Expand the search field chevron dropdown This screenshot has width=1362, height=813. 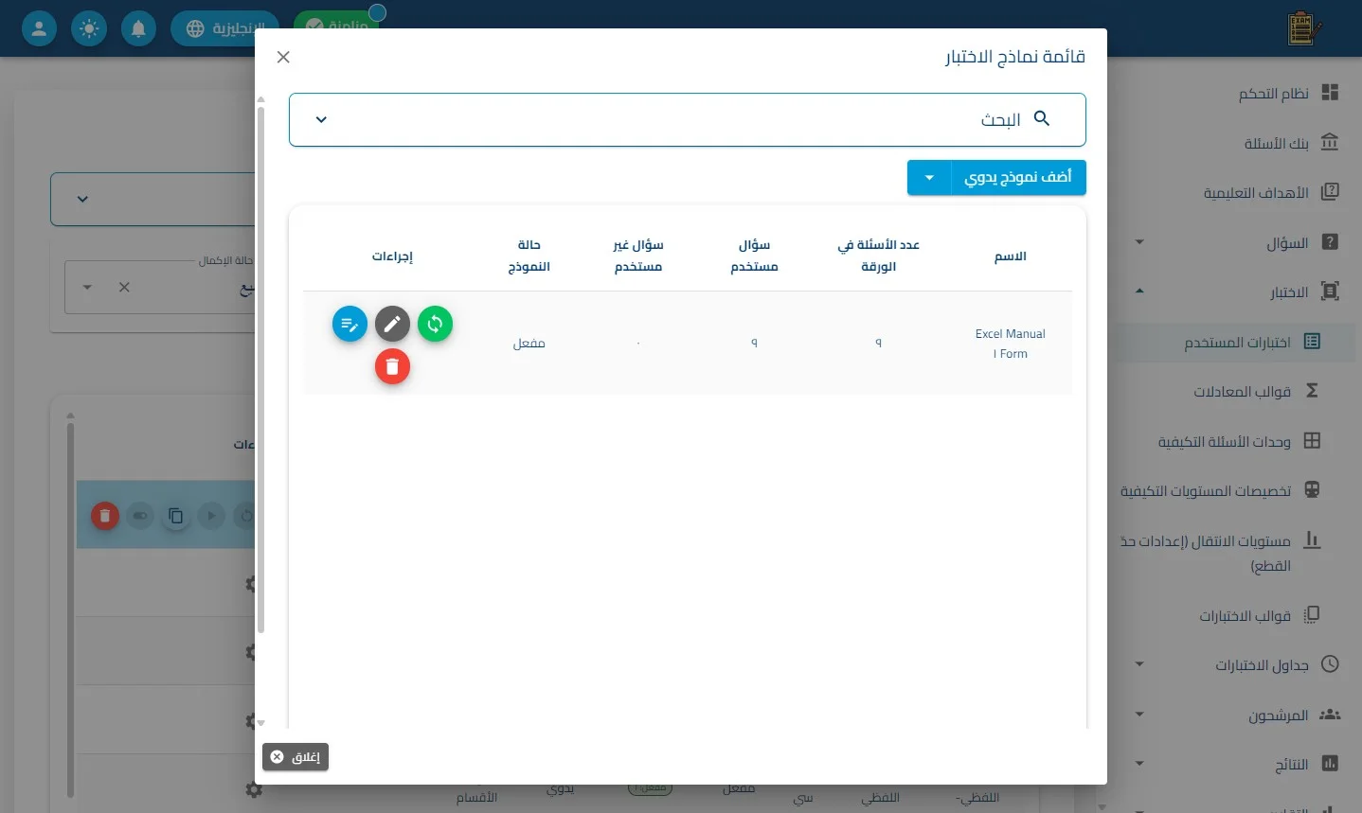click(321, 119)
